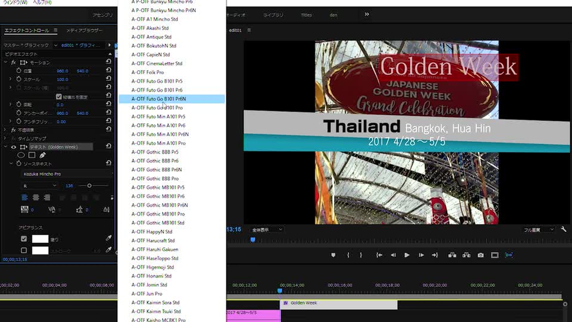The width and height of the screenshot is (572, 322).
Task: Select the ellipse mask tool
Action: coord(21,155)
